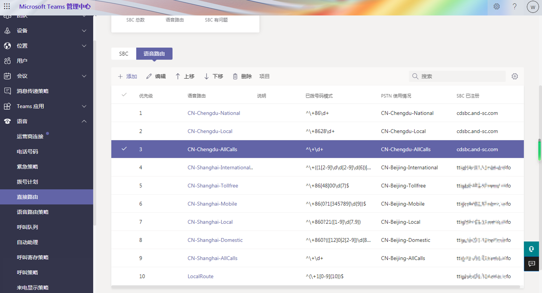Click the 项目 toolbar button
The height and width of the screenshot is (293, 542).
264,76
